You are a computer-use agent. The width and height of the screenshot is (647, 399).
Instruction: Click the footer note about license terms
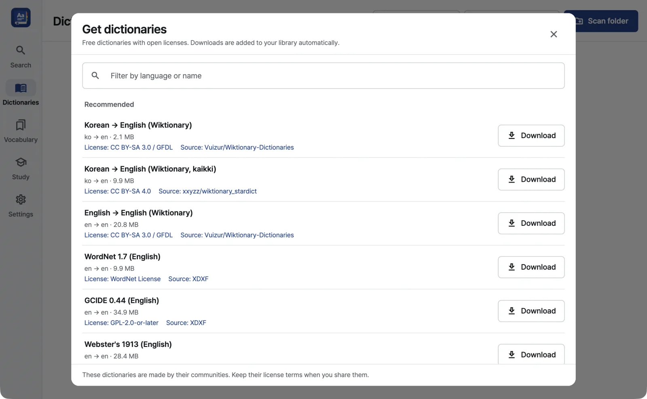coord(225,375)
